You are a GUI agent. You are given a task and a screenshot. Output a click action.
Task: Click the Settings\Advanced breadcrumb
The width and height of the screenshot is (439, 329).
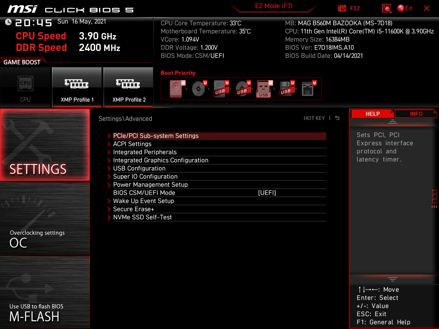[x=125, y=119]
